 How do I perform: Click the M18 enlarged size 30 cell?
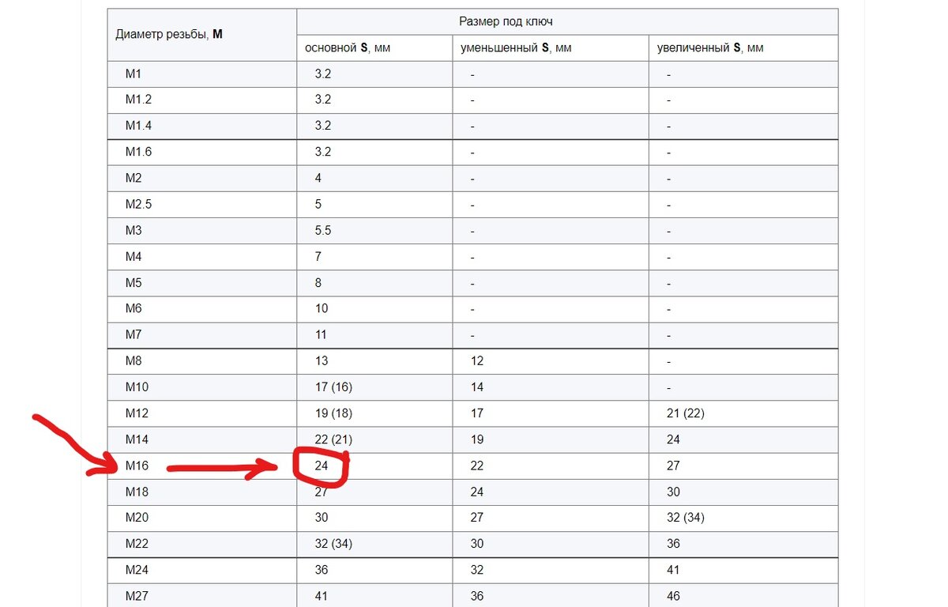point(673,492)
